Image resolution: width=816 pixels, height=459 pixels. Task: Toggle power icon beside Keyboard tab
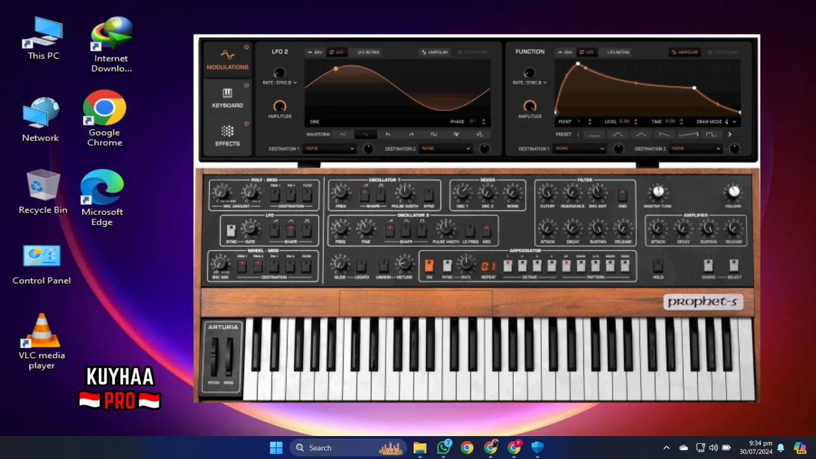tap(247, 85)
